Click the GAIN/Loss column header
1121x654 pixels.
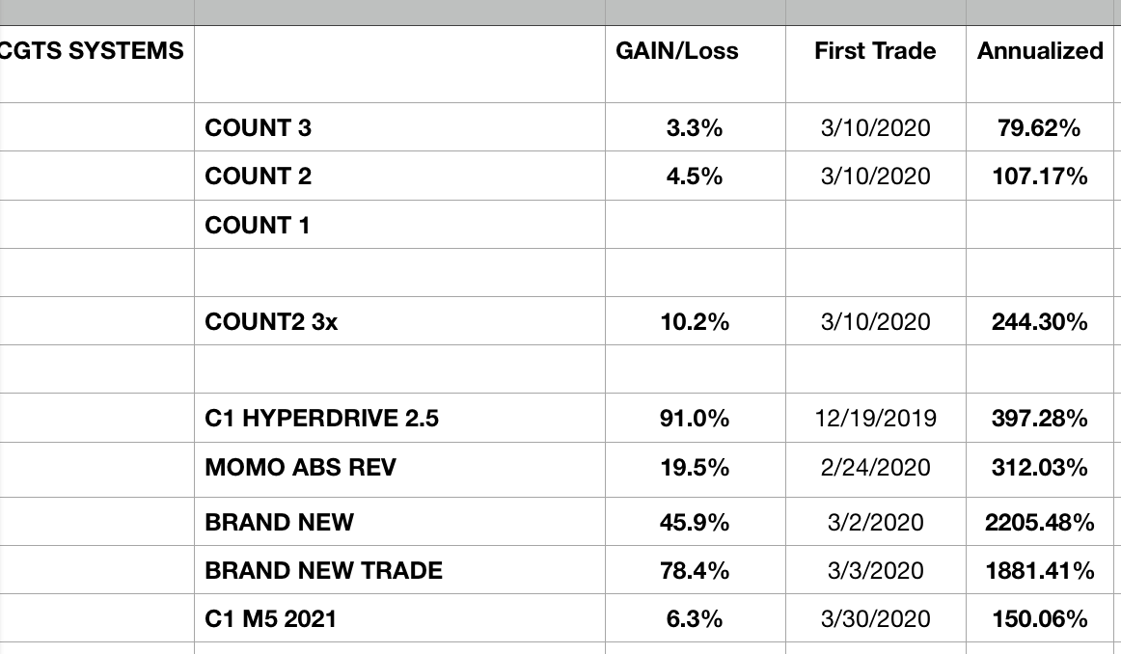tap(676, 51)
